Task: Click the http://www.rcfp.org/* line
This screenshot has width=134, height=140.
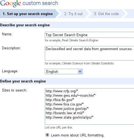Action: point(62,91)
